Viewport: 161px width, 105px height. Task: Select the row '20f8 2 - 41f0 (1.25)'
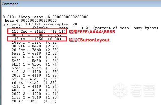coord(35,75)
